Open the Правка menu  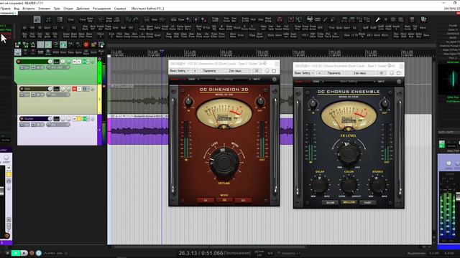click(x=5, y=9)
